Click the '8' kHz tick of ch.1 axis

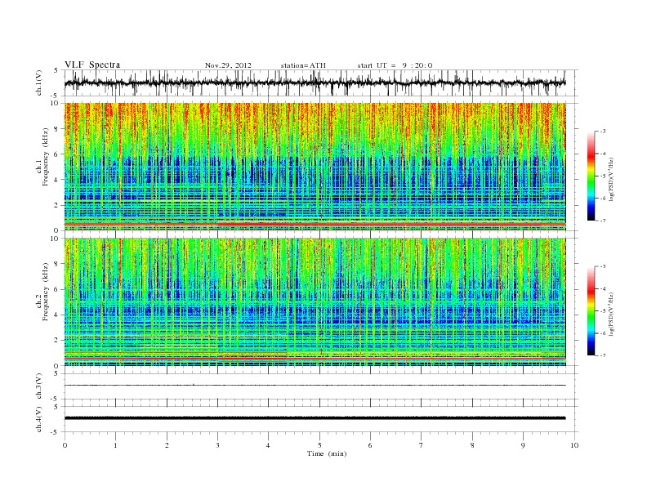pos(57,129)
